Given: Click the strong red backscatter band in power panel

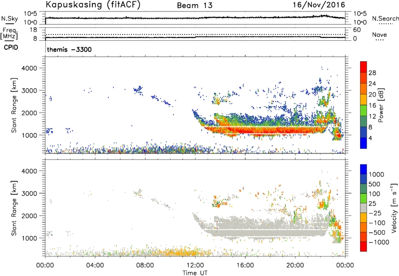Looking at the screenshot, I should click(x=265, y=131).
